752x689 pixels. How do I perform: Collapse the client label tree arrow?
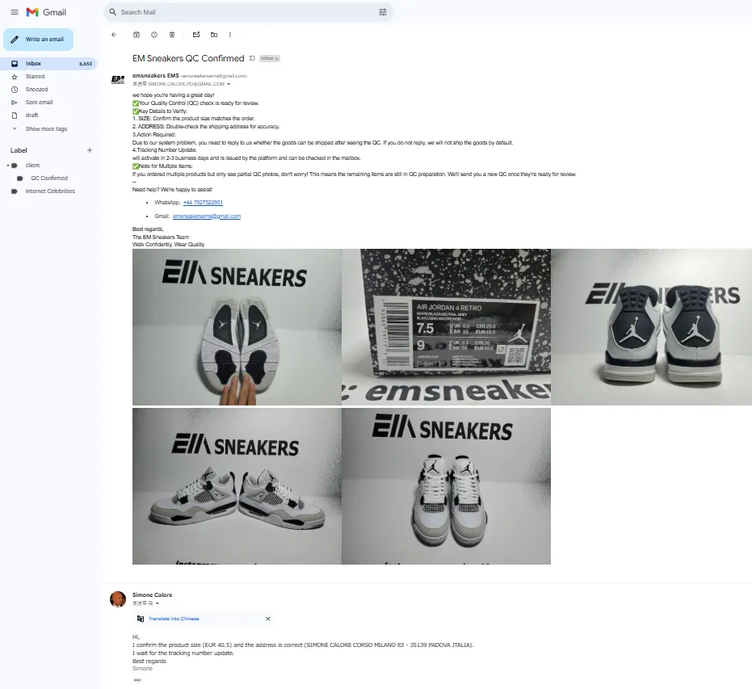pos(8,166)
